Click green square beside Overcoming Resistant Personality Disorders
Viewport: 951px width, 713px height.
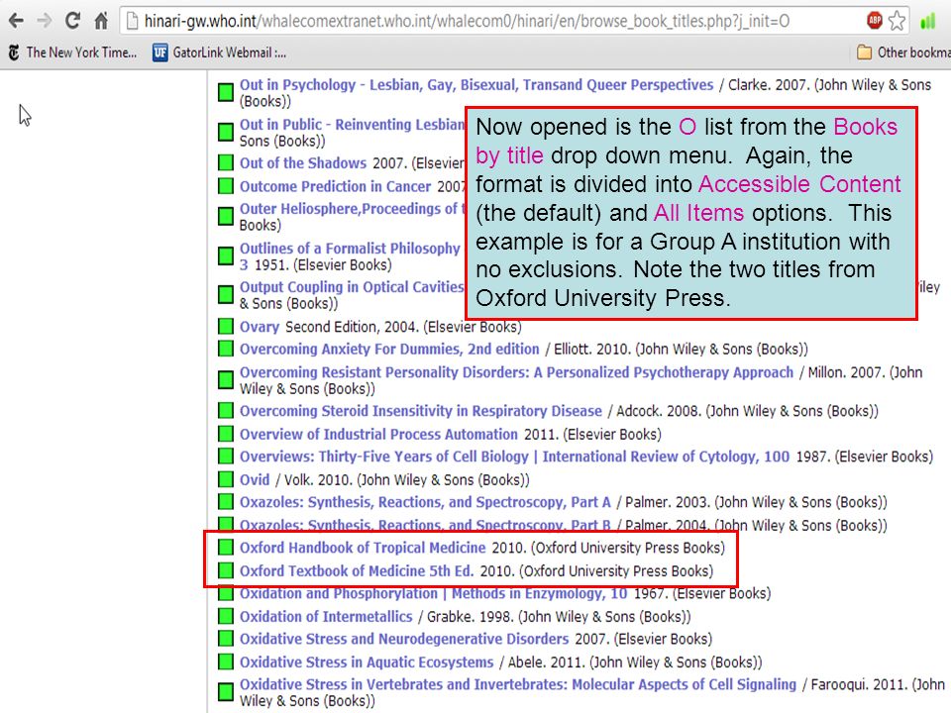click(x=226, y=379)
